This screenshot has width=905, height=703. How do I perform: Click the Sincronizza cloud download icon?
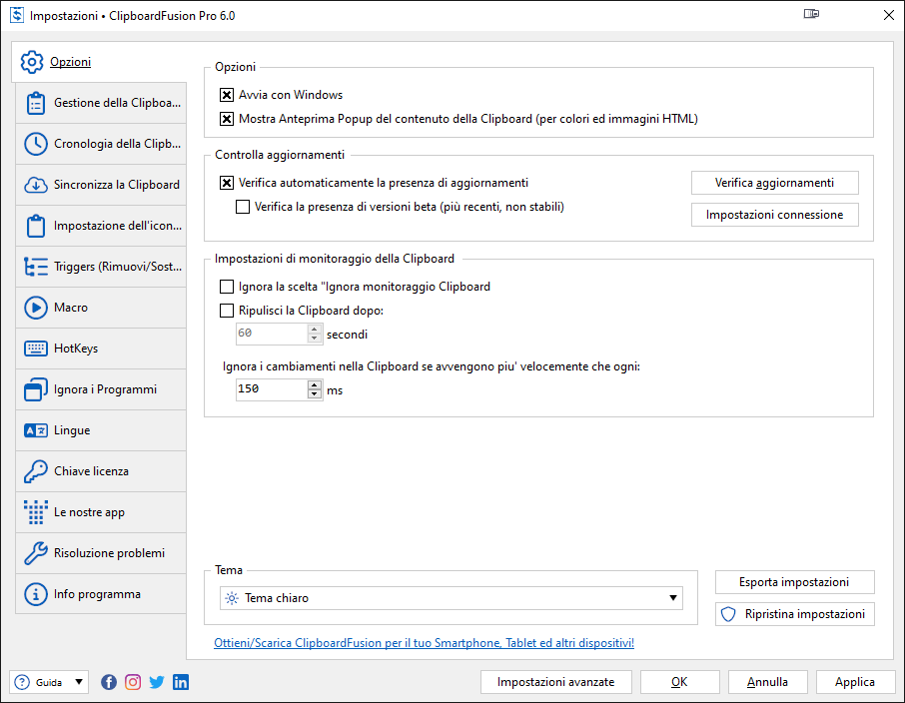click(x=36, y=185)
